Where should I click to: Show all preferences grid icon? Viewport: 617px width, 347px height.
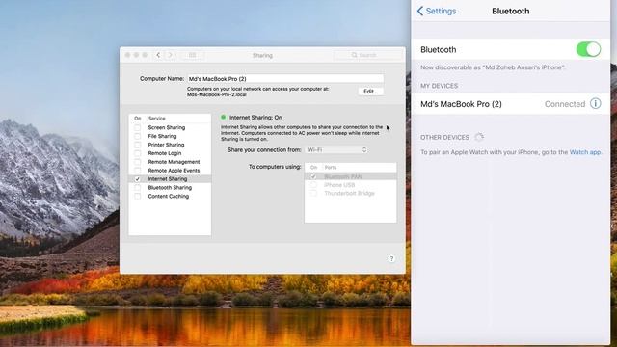(x=193, y=55)
